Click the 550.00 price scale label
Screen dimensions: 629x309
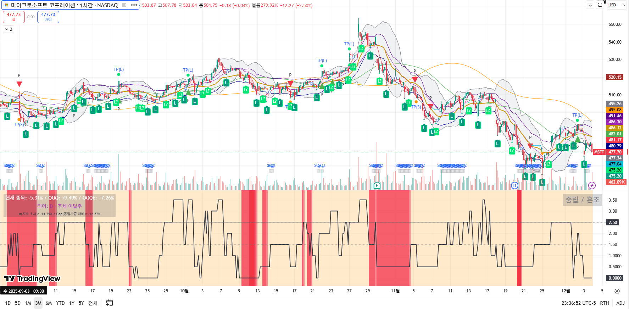(x=615, y=24)
